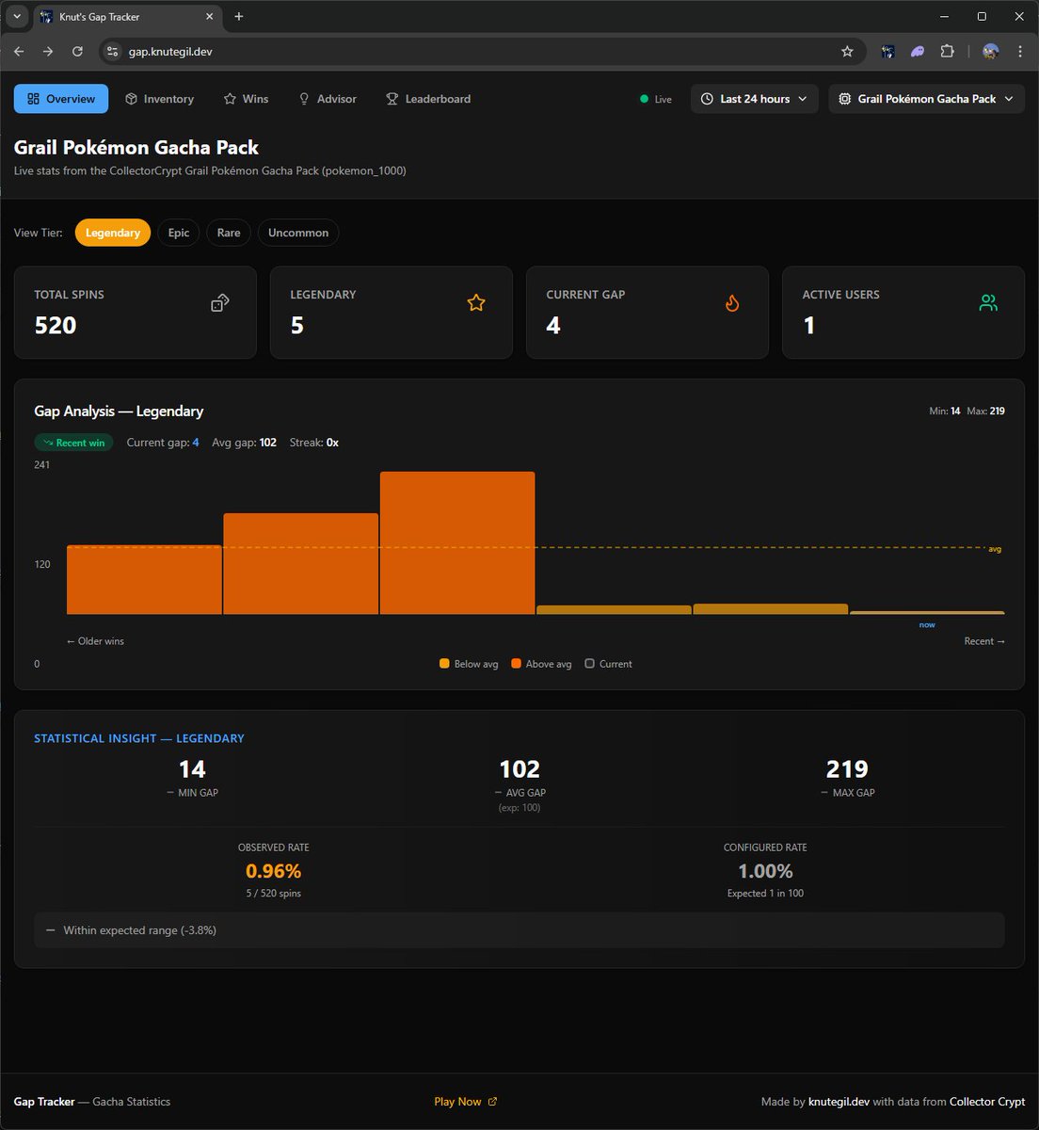The image size is (1039, 1130).
Task: Close the Knut's Gap Tracker tab
Action: tap(210, 16)
